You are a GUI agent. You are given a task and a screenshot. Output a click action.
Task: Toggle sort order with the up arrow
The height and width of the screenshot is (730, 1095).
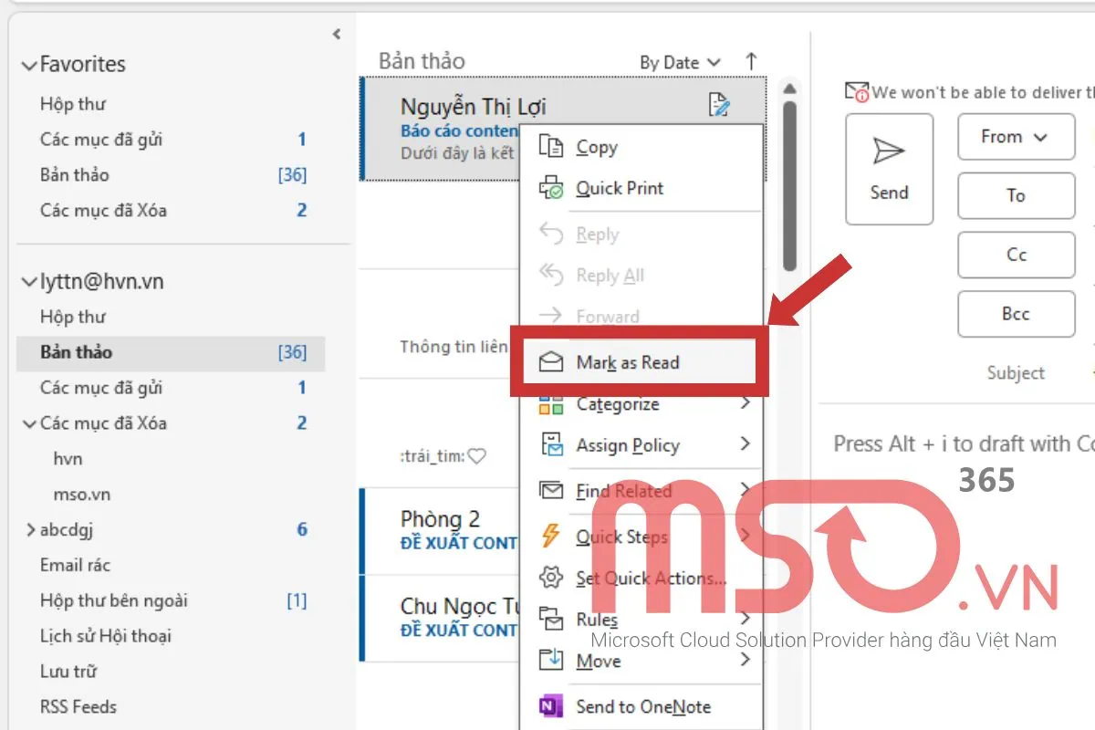point(751,62)
